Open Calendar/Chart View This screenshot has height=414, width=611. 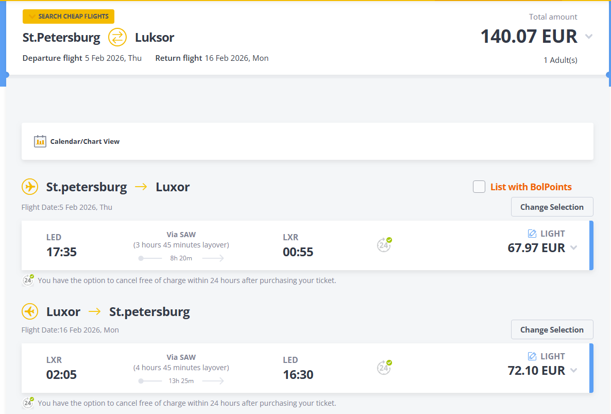pyautogui.click(x=84, y=141)
